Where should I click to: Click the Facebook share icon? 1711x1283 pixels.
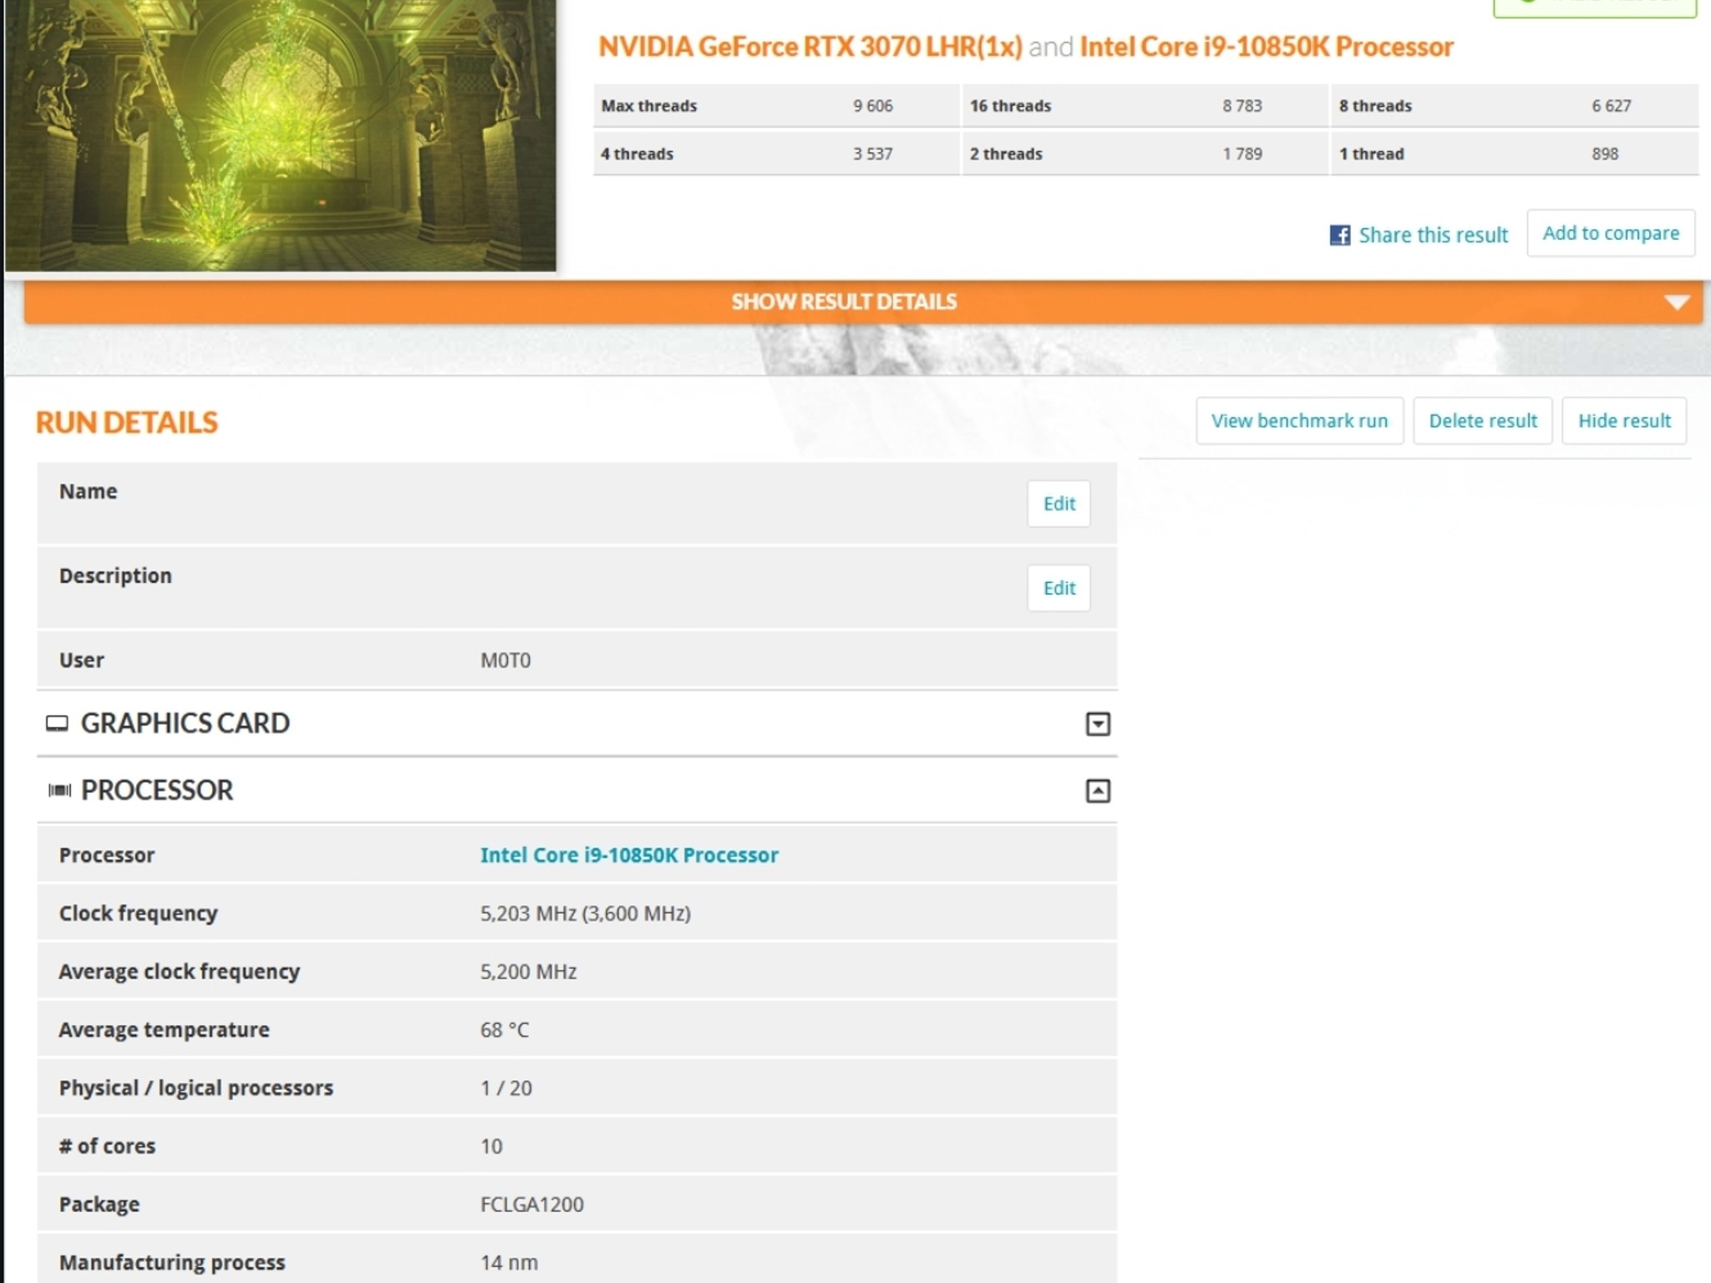[x=1342, y=235]
